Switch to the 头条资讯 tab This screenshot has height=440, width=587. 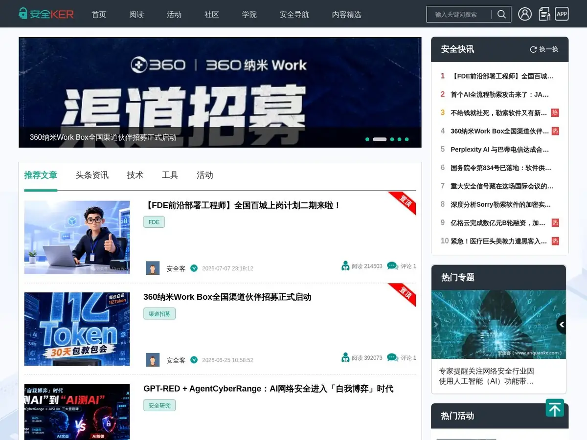(92, 175)
